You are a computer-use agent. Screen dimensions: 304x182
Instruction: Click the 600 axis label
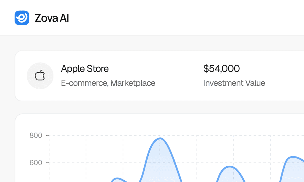tap(36, 163)
